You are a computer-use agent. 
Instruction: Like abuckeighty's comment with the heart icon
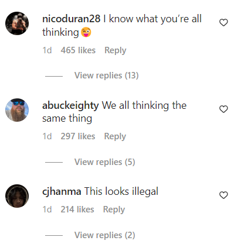[x=223, y=109]
